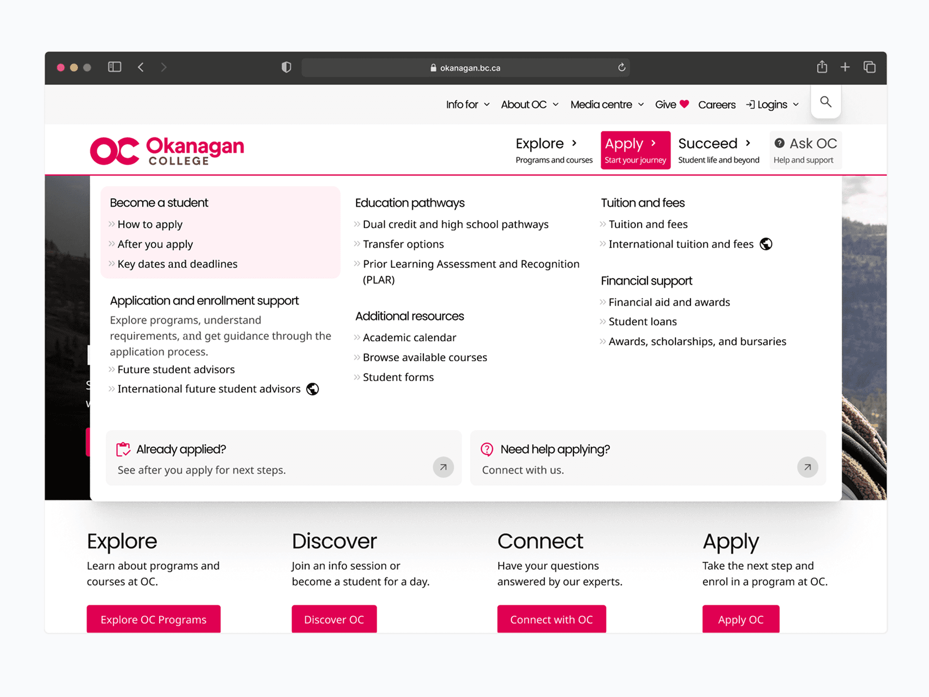Reload the page with refresh icon

click(x=622, y=67)
